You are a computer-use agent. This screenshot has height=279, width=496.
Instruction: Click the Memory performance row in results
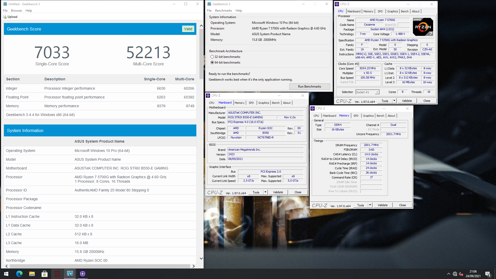[100, 106]
